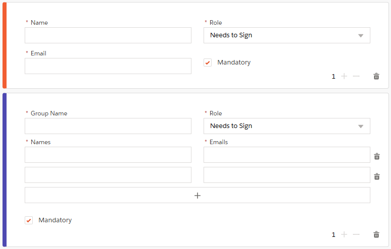Viewport: 391px width, 249px height.
Task: Open Role dropdown for group recipient
Action: (x=287, y=126)
